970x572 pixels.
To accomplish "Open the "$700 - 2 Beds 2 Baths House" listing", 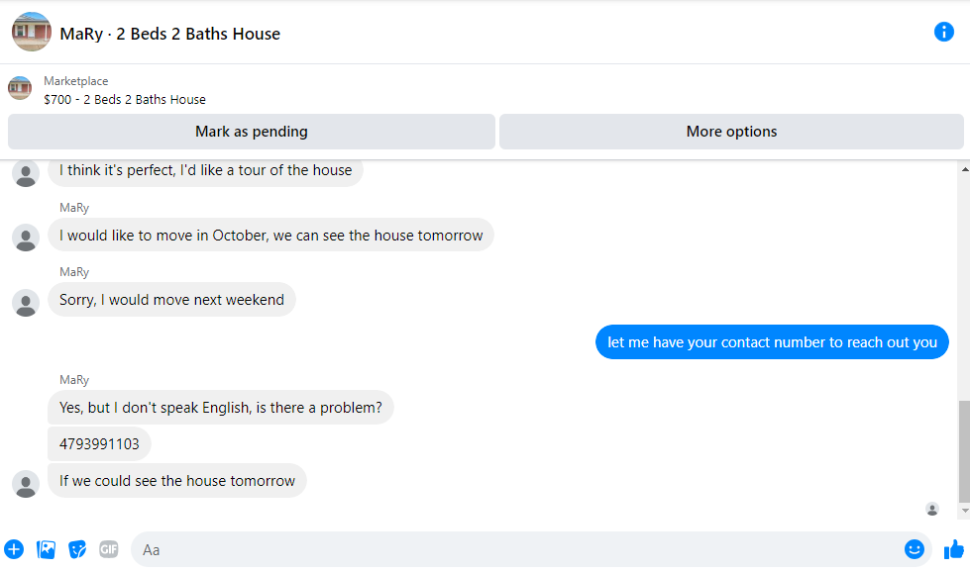I will tap(125, 99).
